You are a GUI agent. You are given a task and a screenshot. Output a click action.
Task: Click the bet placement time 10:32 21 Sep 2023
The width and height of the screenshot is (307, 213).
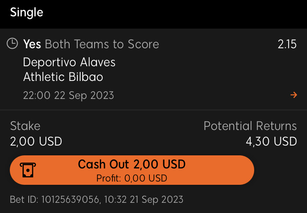[144, 200]
